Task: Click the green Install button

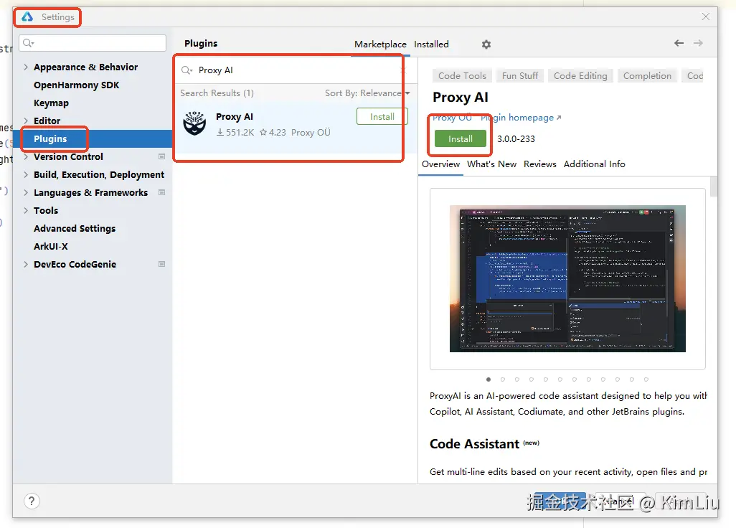Action: pos(461,139)
